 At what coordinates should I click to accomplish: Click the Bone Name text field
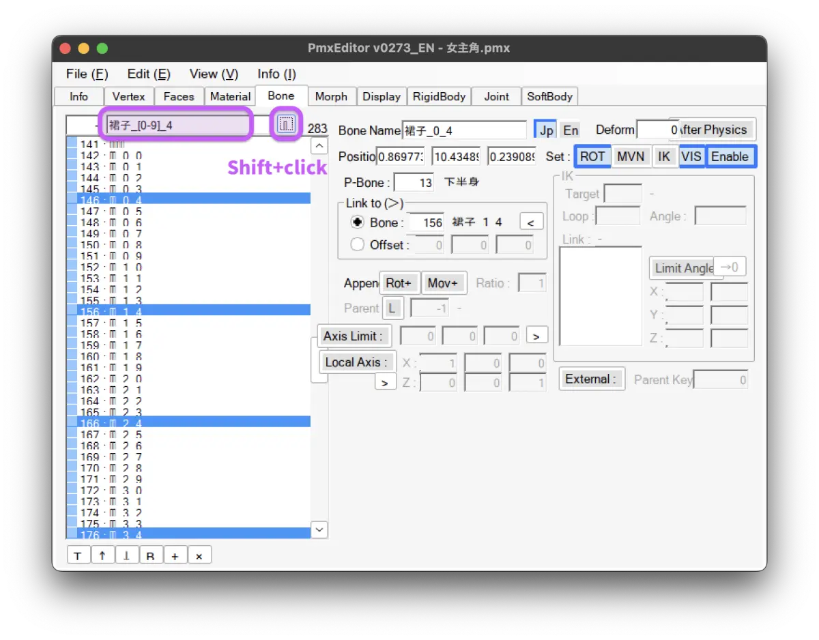pyautogui.click(x=464, y=130)
